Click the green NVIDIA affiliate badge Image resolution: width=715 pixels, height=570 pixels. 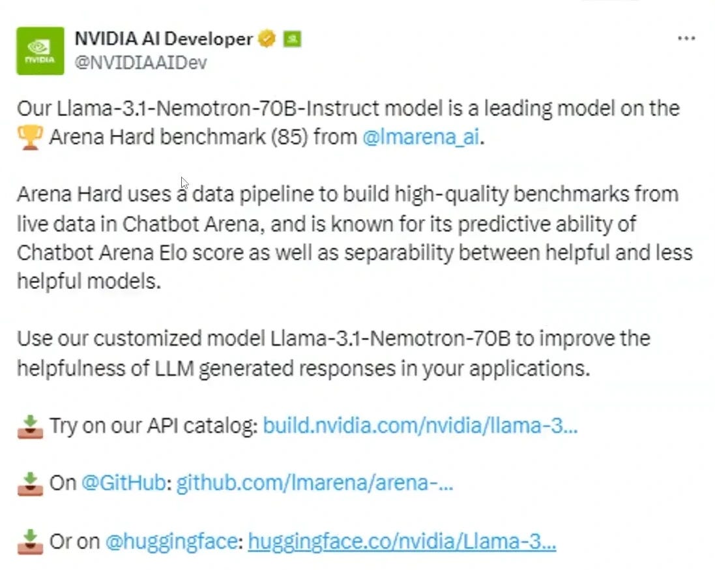coord(291,38)
